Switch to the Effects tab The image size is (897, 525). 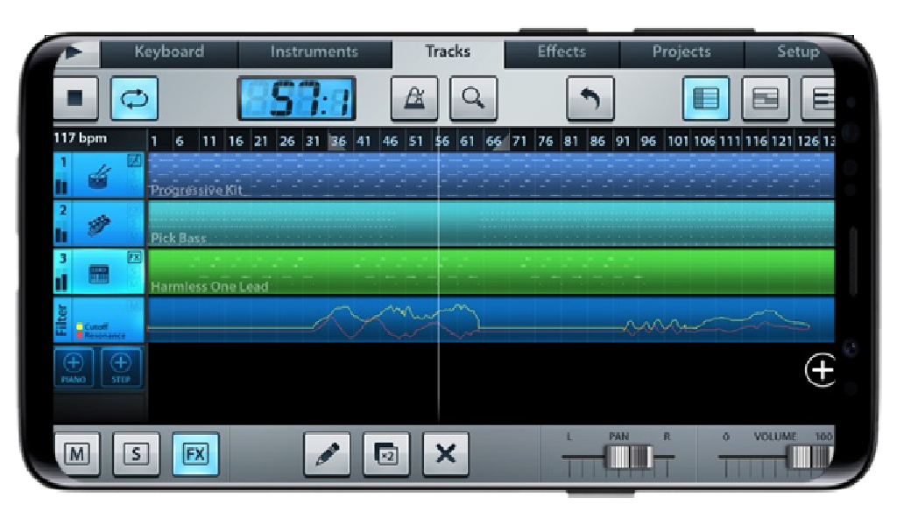coord(562,52)
